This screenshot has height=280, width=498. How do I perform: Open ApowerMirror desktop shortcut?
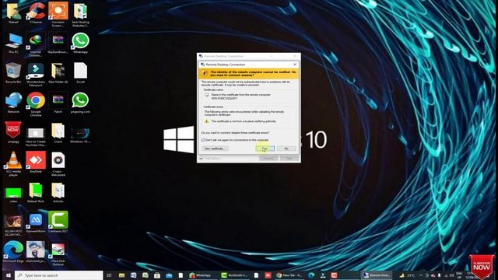(x=36, y=222)
